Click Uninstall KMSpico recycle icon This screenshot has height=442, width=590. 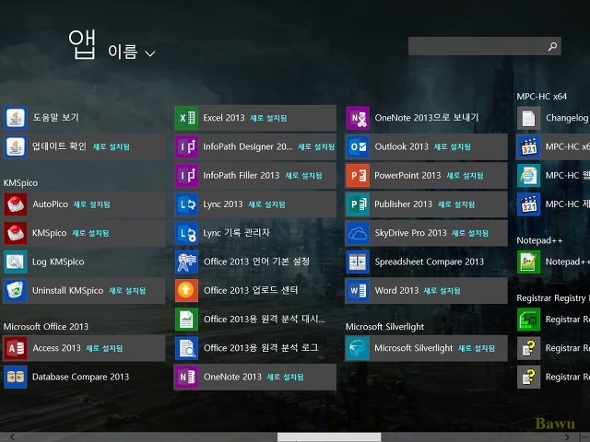point(16,291)
